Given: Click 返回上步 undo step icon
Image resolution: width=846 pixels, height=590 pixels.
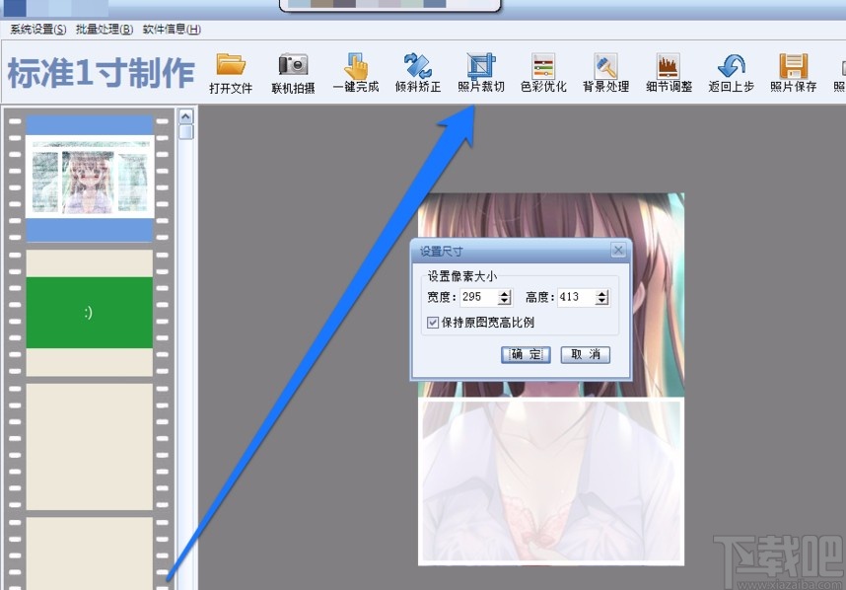Looking at the screenshot, I should tap(731, 72).
